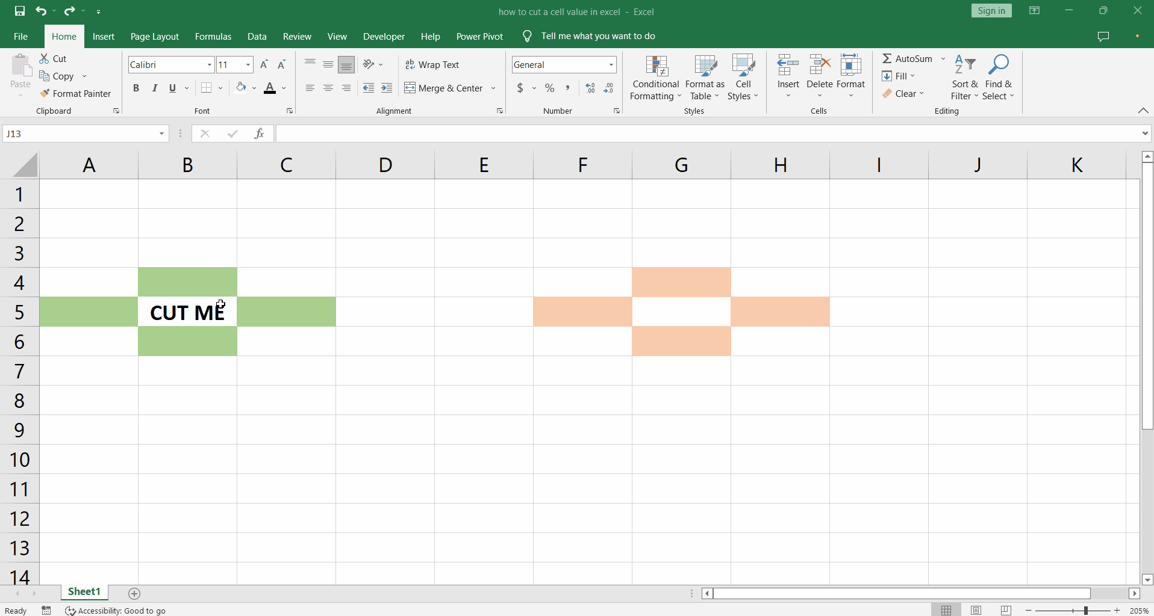Click the Format as Table button
The width and height of the screenshot is (1154, 616).
[x=705, y=78]
